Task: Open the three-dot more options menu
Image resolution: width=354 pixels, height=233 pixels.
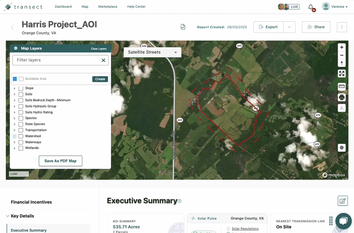Action: pos(342,27)
